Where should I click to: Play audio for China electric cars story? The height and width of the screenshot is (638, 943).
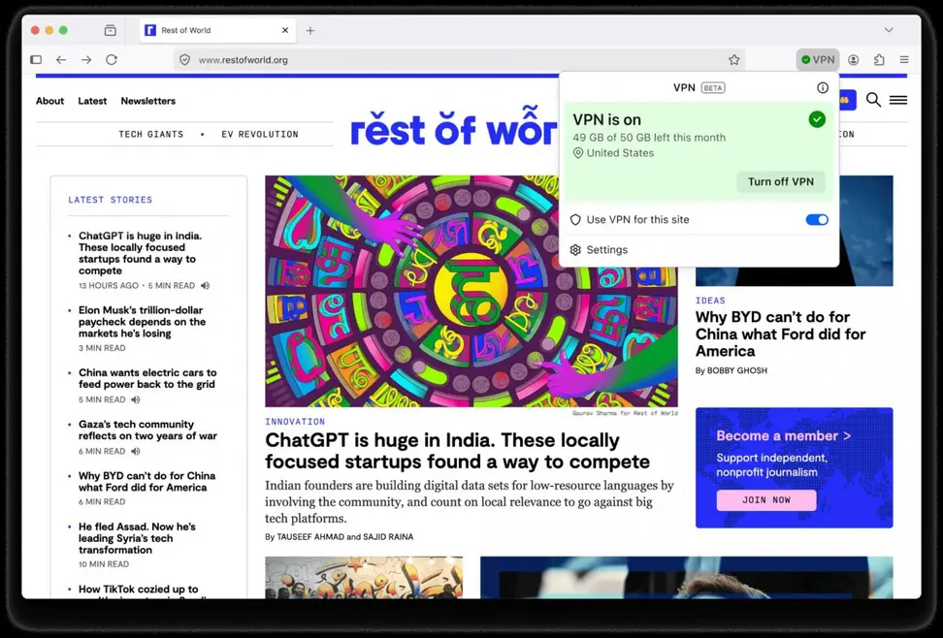(136, 399)
